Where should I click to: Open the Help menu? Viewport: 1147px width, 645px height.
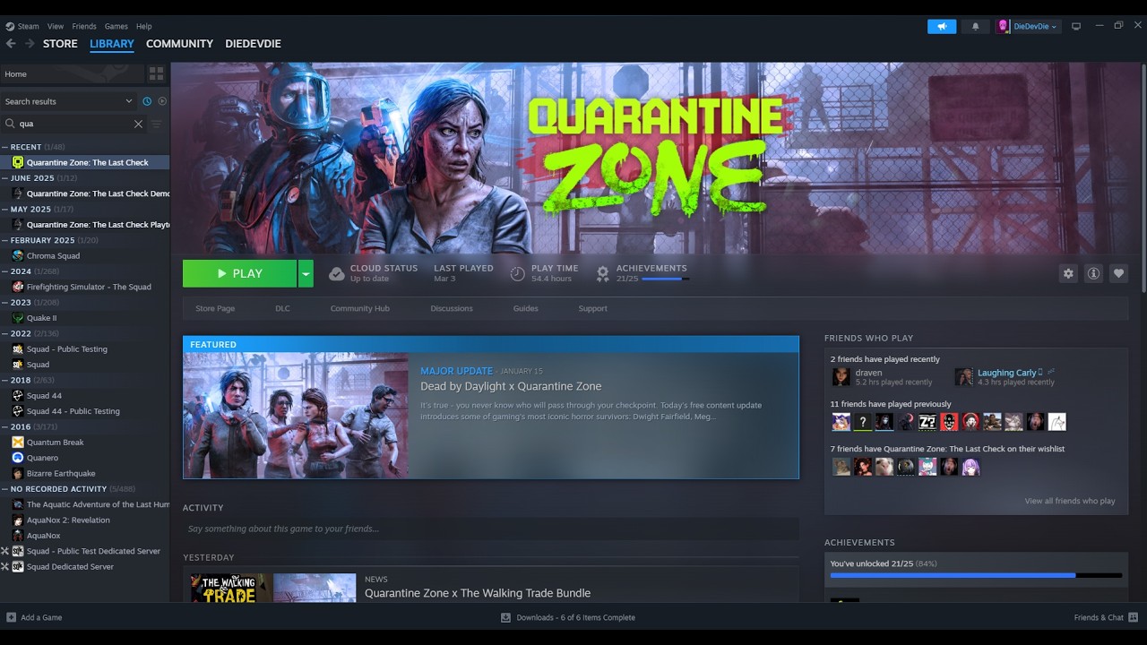tap(144, 26)
